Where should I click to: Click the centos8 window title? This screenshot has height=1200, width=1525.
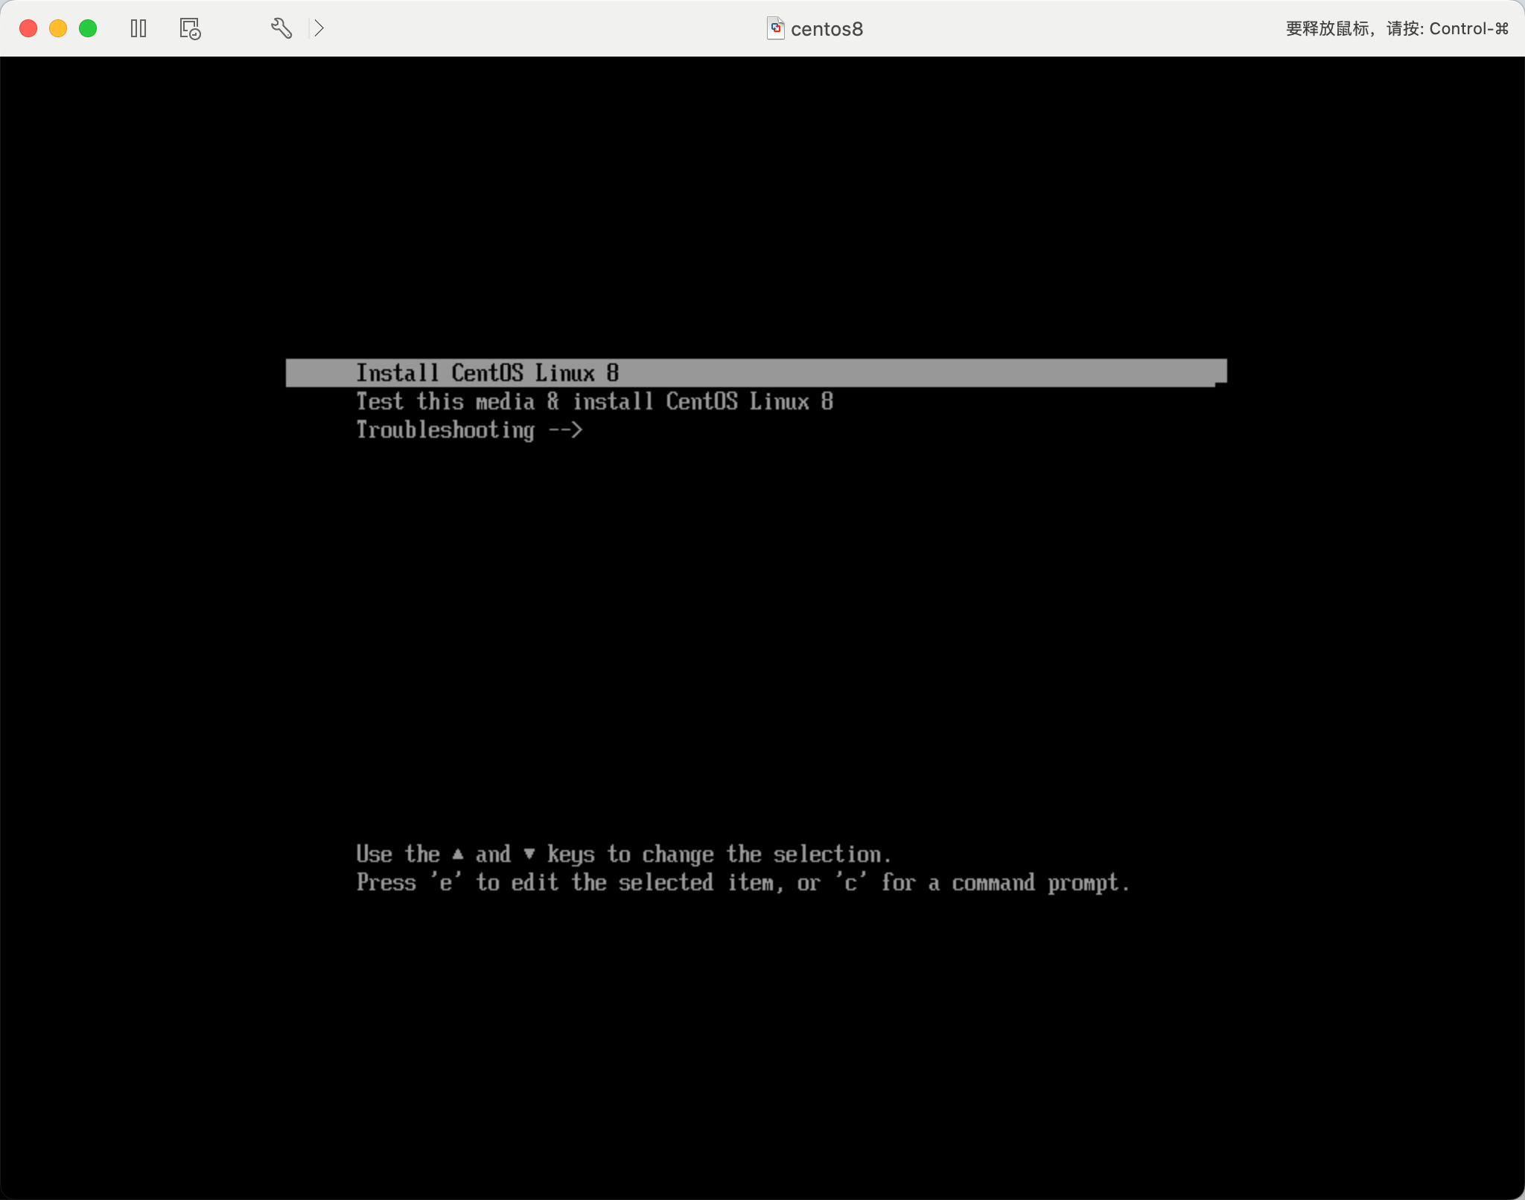(827, 29)
